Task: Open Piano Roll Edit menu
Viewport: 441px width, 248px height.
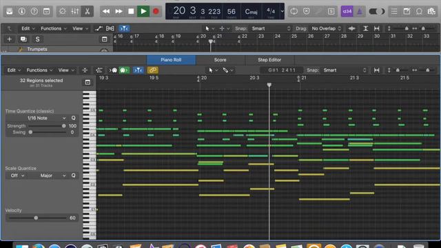Action: (14, 70)
